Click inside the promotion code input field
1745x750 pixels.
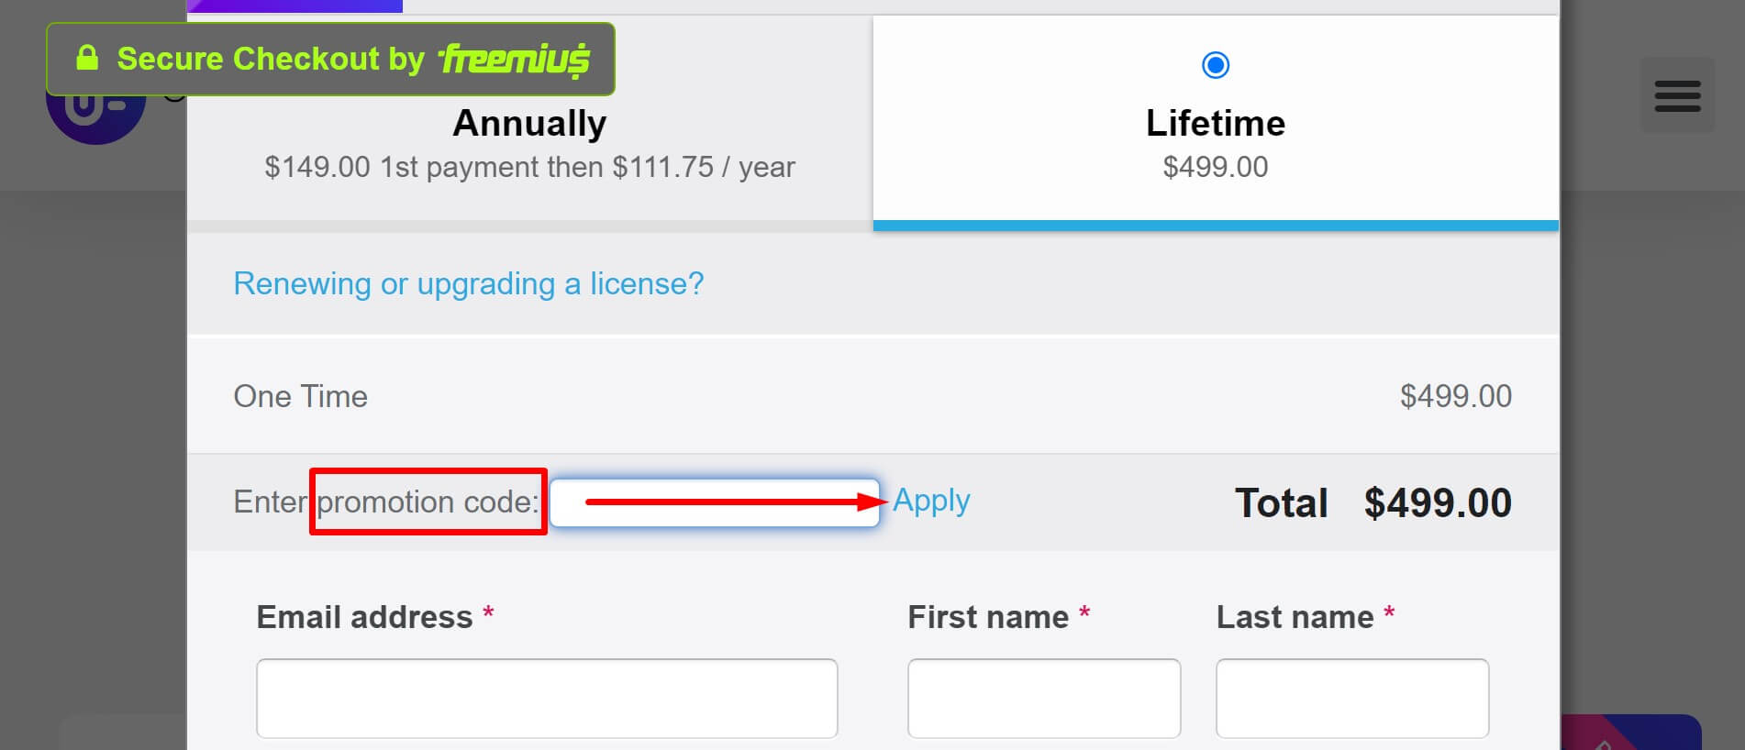716,502
